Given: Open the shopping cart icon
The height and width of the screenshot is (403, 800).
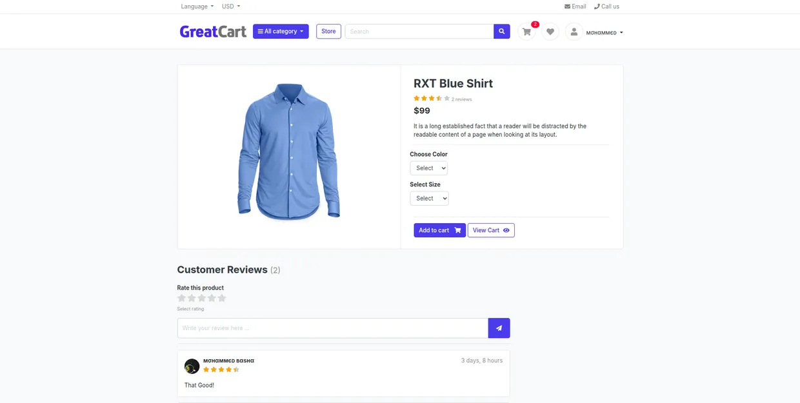Looking at the screenshot, I should pyautogui.click(x=527, y=32).
